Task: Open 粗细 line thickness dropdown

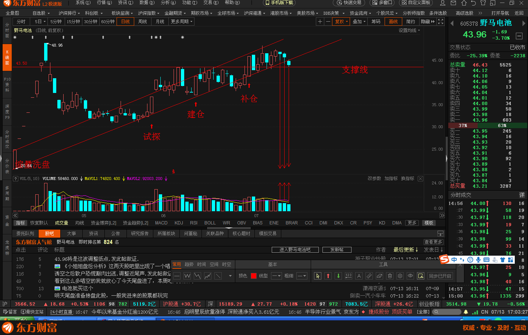Action: click(x=302, y=276)
